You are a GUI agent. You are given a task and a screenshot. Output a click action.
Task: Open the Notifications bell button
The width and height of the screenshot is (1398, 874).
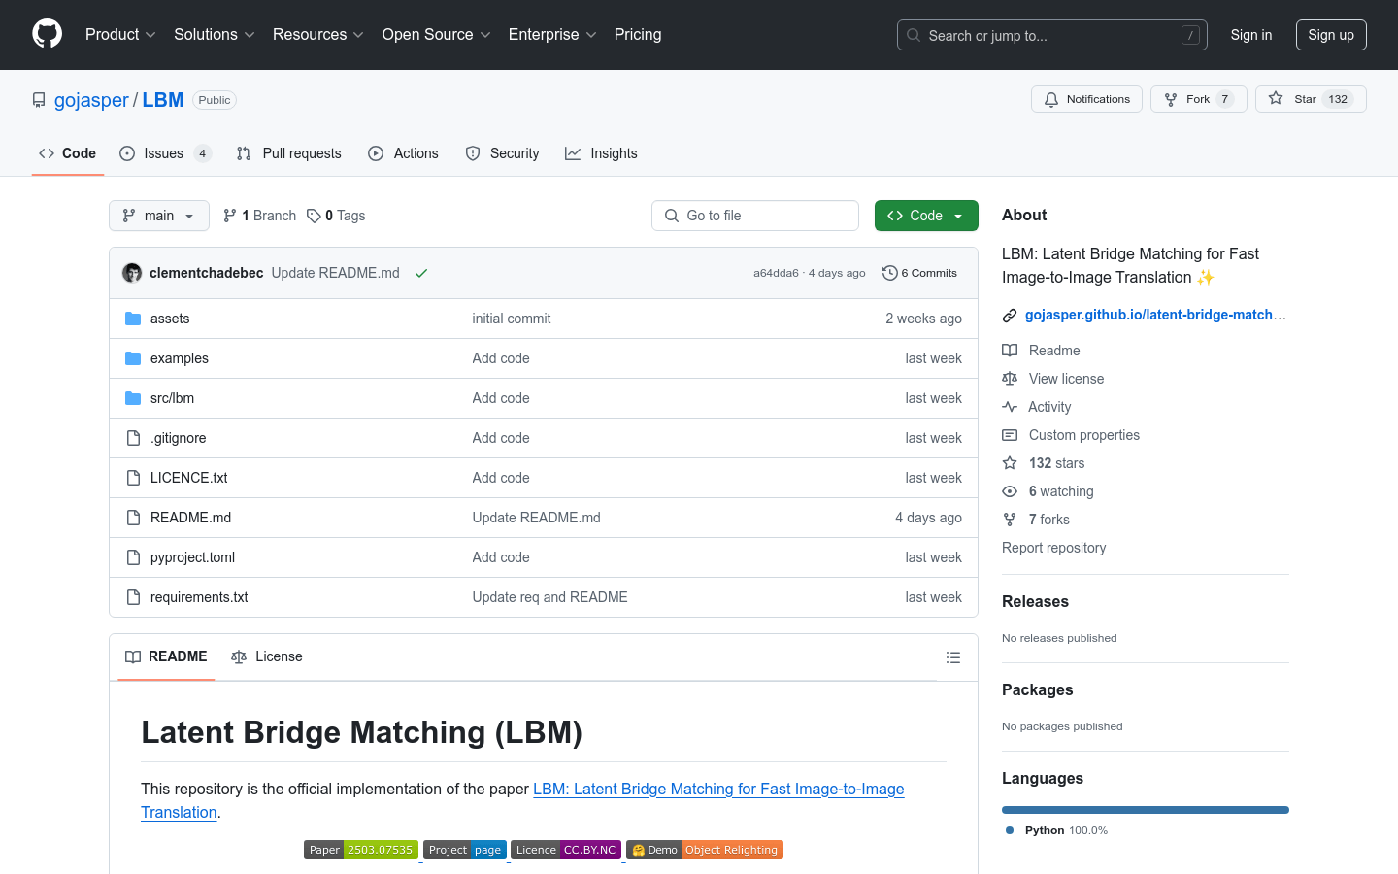(1086, 99)
